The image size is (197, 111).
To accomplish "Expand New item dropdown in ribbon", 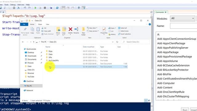I will 92,28.
